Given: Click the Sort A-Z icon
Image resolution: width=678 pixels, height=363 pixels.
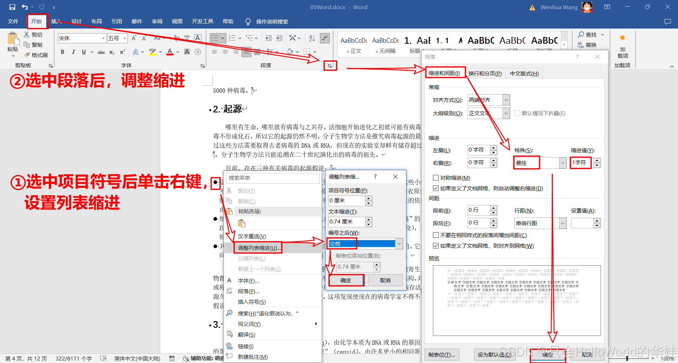Looking at the screenshot, I should pos(312,38).
